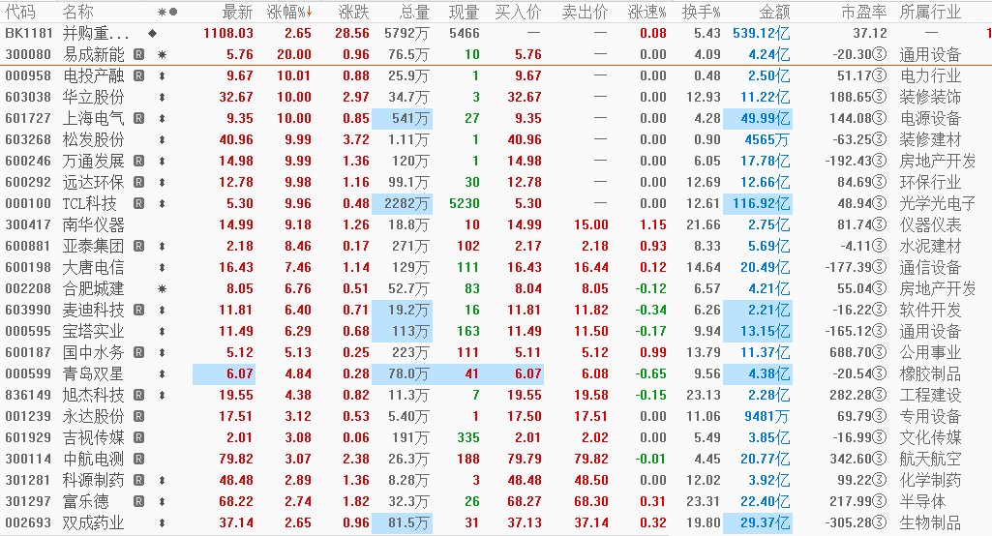Viewport: 992px width, 536px height.
Task: Sort the table by the 换手% turnover header
Action: 702,12
